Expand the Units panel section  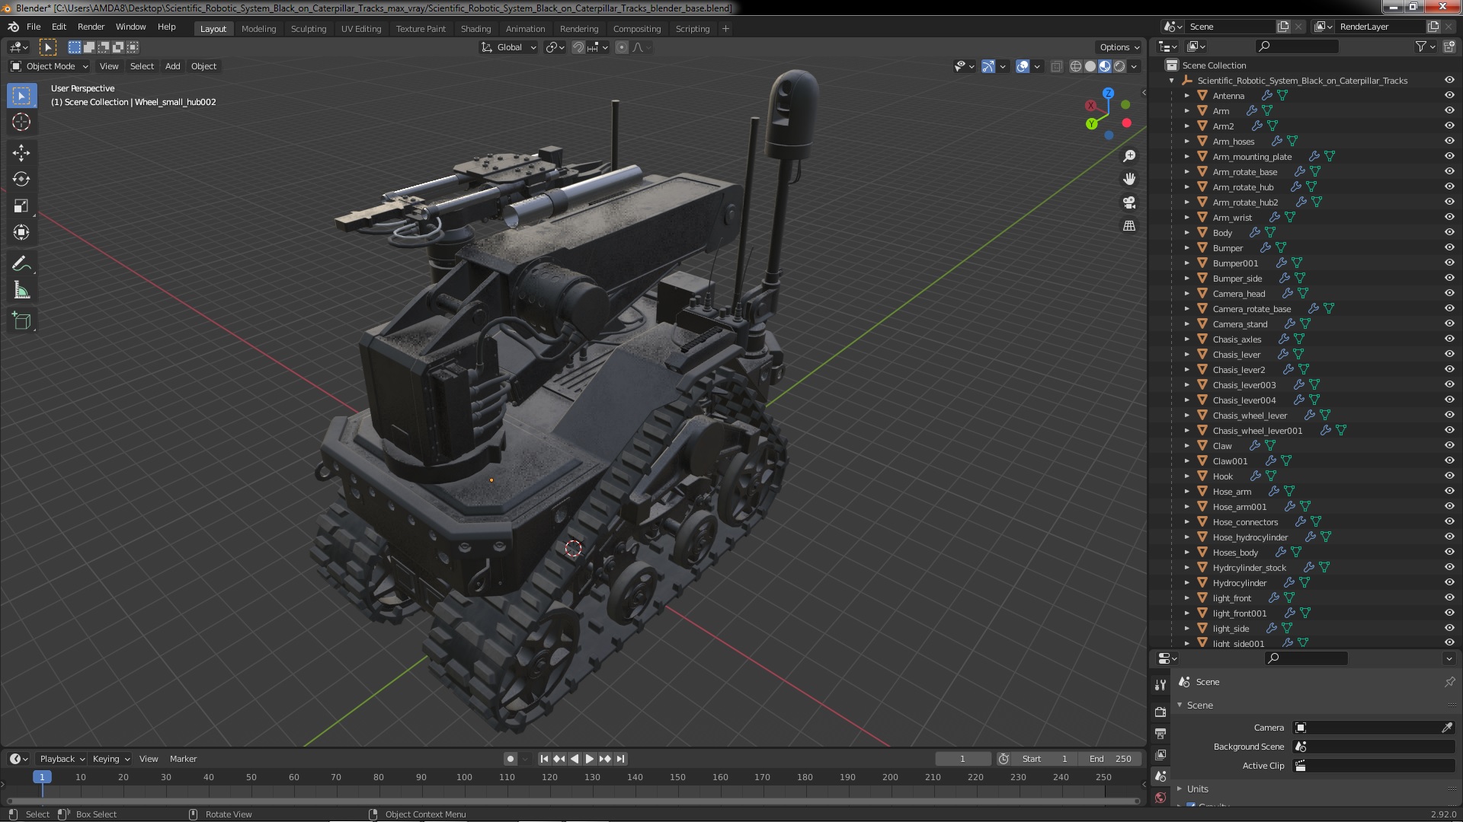(1197, 789)
